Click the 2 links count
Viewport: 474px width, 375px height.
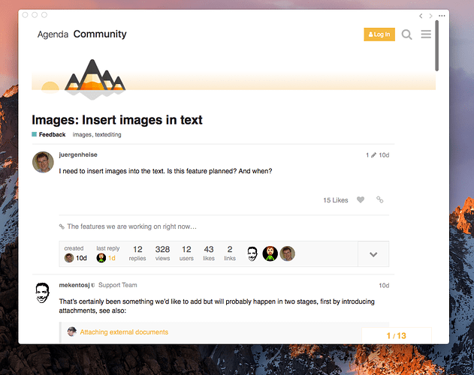pos(230,253)
